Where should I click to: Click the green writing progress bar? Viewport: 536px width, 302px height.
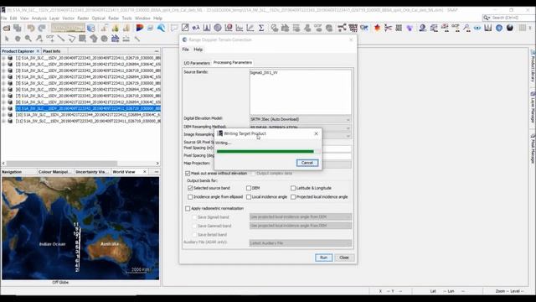point(265,151)
